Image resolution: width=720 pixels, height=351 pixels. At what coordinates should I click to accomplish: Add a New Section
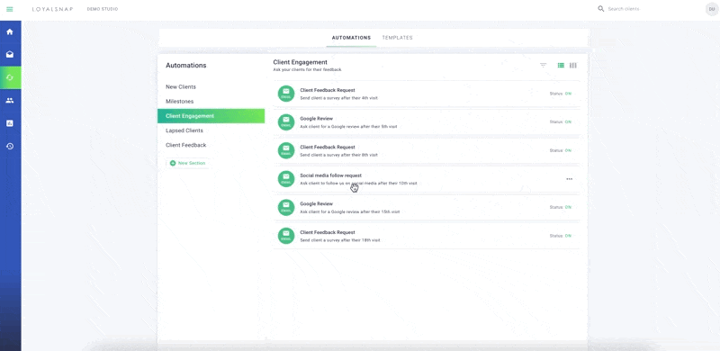(x=188, y=163)
